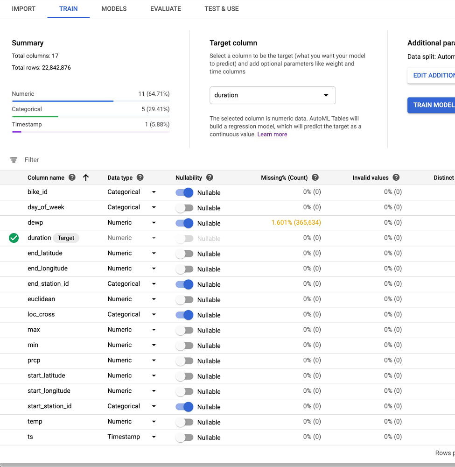Enable Nullable switch for end_latitude
Image resolution: width=455 pixels, height=467 pixels.
(x=184, y=254)
